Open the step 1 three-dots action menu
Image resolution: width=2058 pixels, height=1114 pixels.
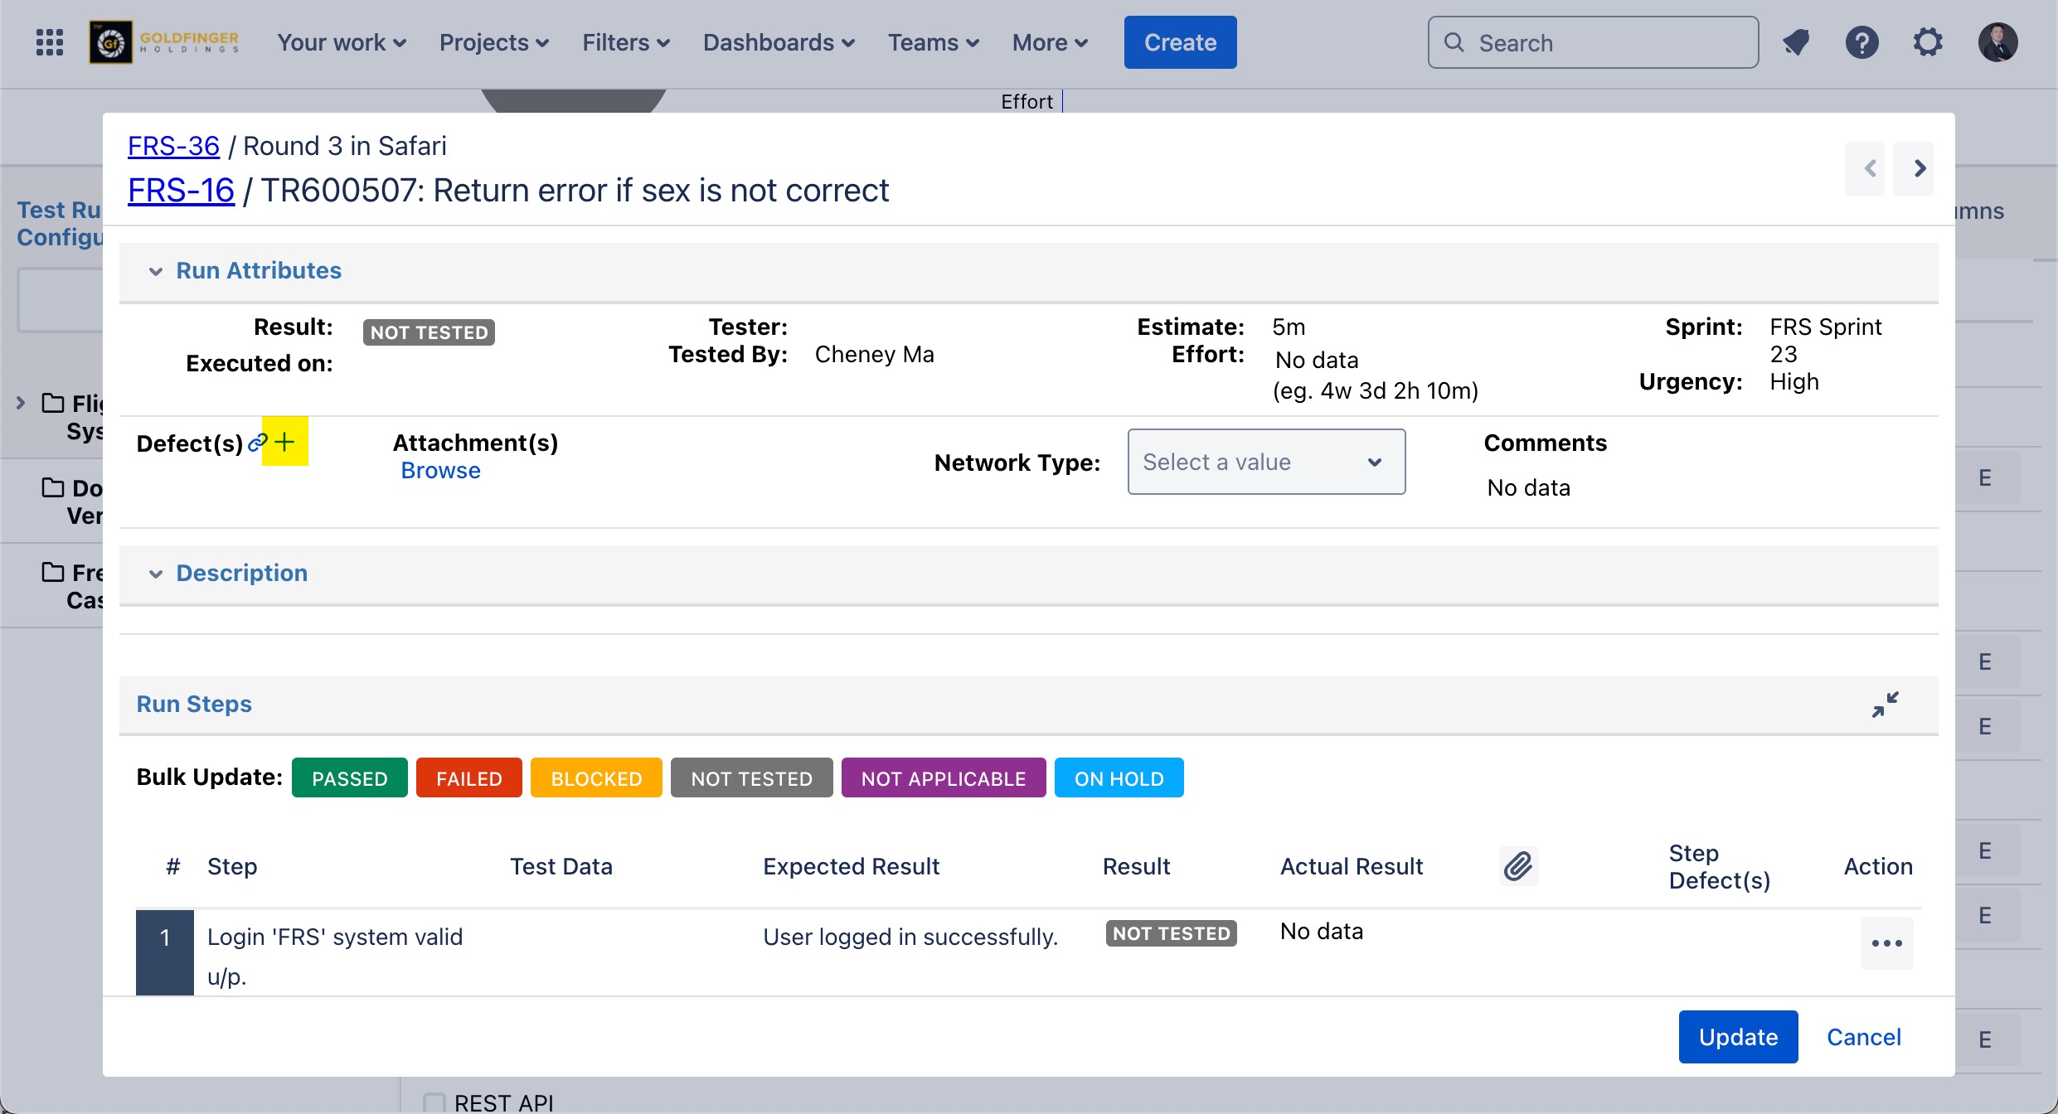[1886, 943]
